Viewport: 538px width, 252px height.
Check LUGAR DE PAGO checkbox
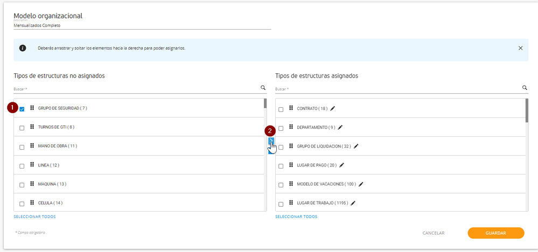tap(281, 166)
